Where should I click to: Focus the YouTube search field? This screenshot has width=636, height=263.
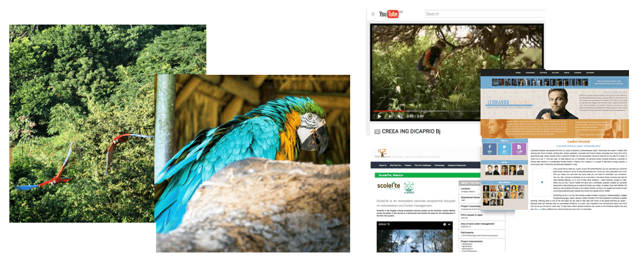pos(483,14)
